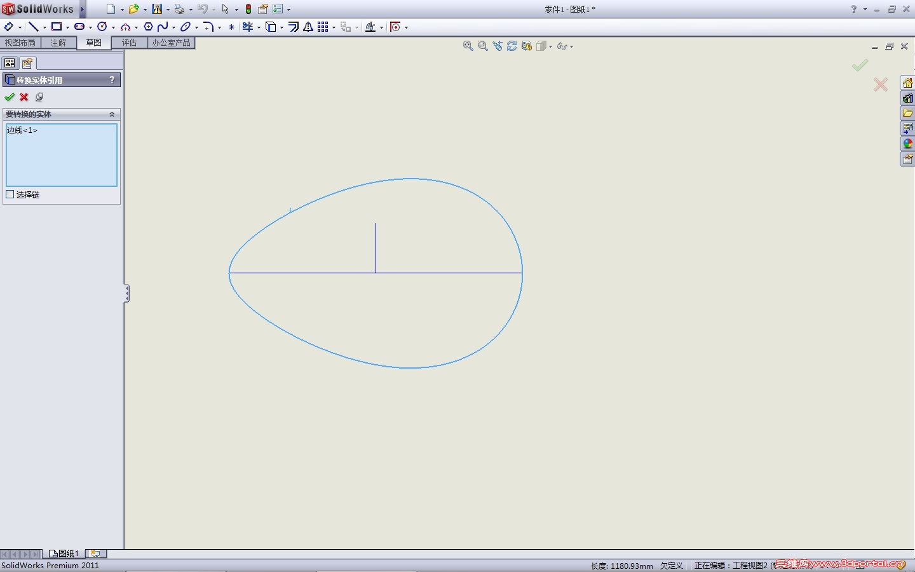Click the Trim Entities tool

(x=248, y=27)
